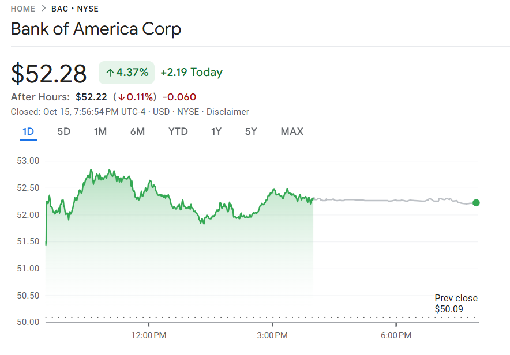510x355 pixels.
Task: Click the BAC • NYSE breadcrumb
Action: [75, 9]
